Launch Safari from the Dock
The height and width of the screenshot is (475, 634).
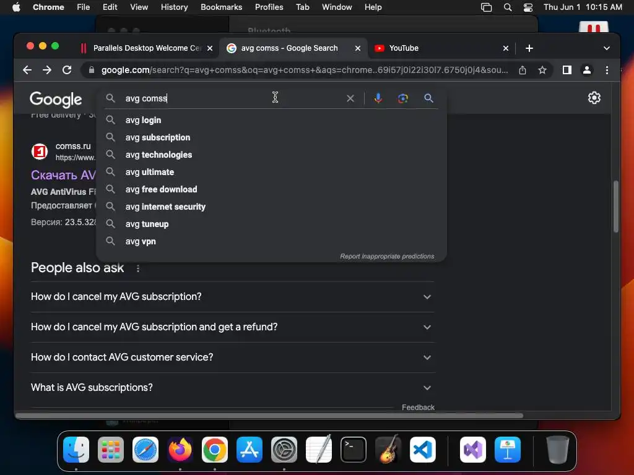145,450
